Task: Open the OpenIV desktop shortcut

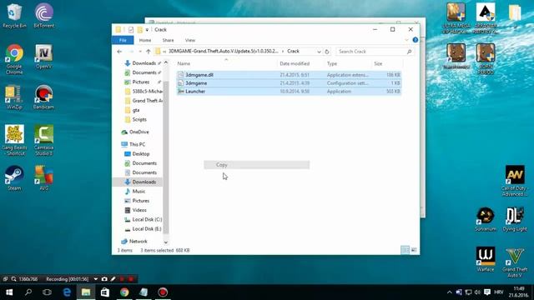Action: point(44,57)
